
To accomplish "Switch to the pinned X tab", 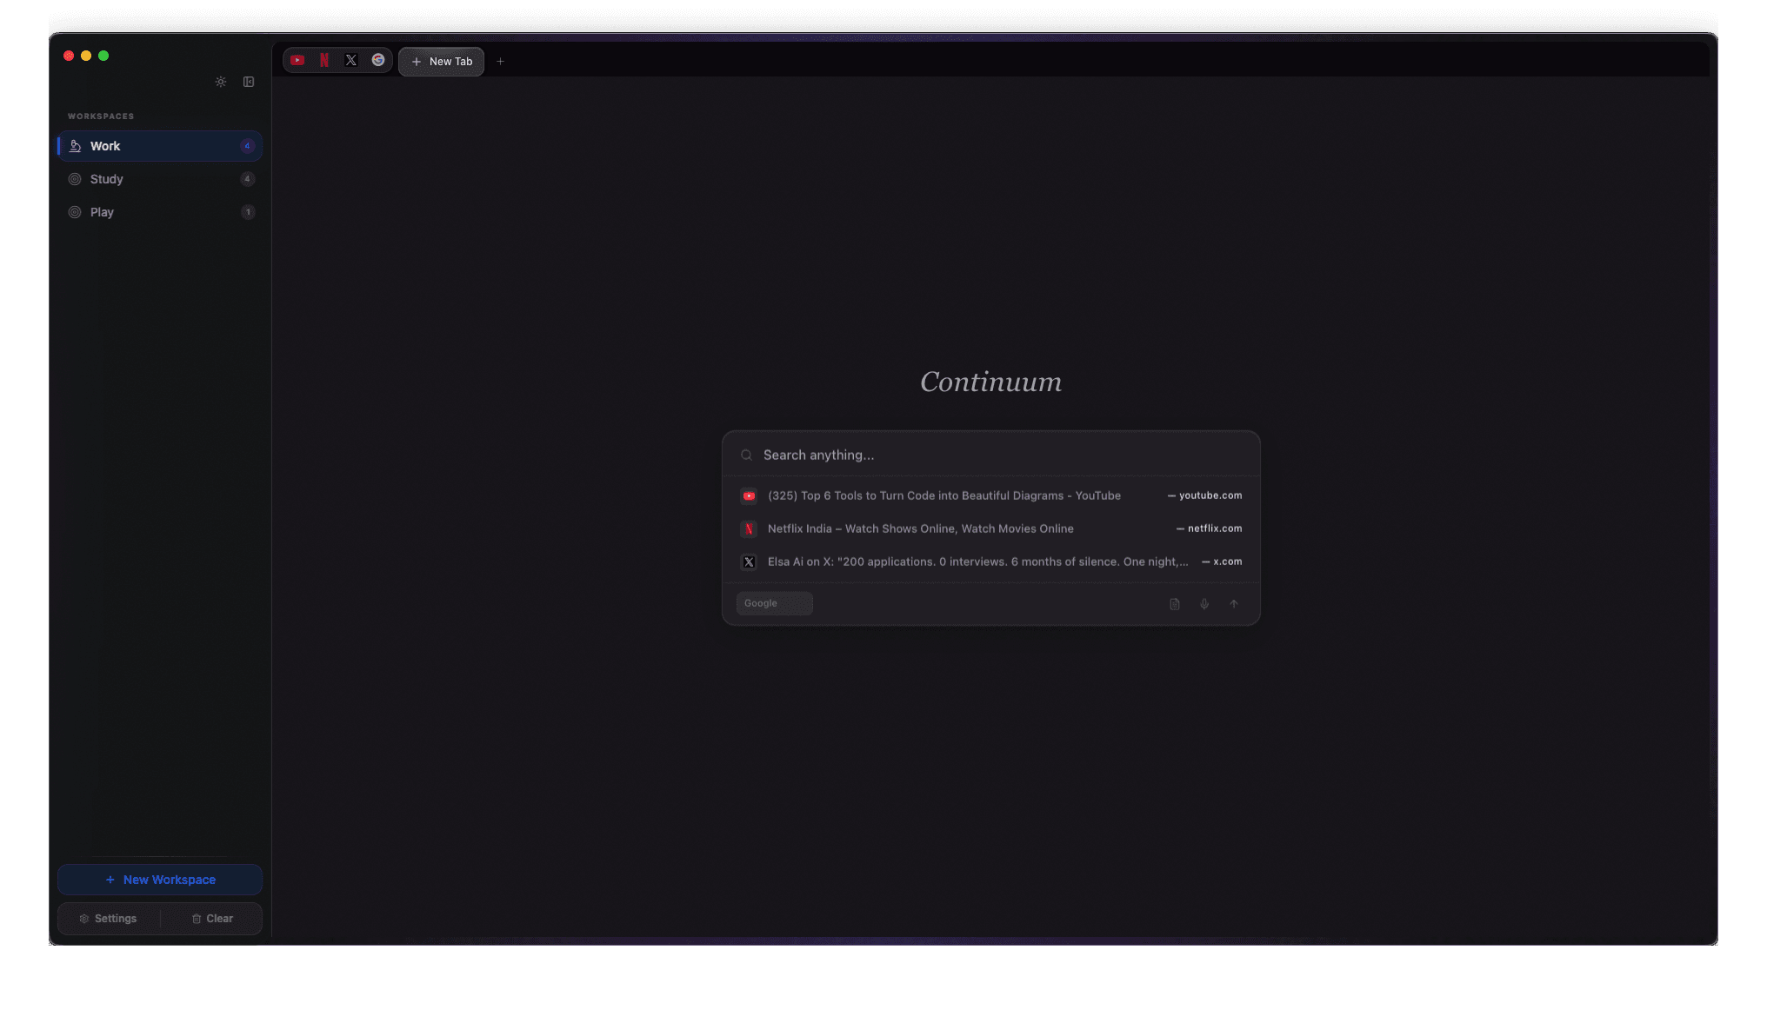I will tap(351, 60).
